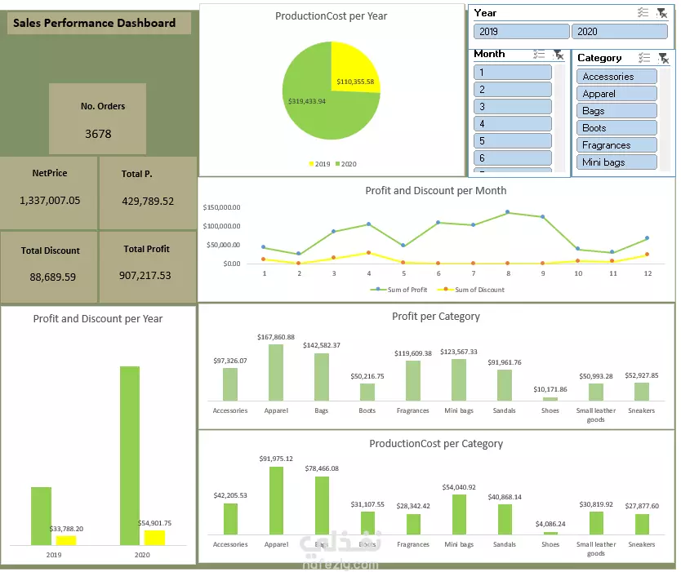681x572 pixels.
Task: Filter by month 5 in the Month slicer
Action: click(513, 141)
